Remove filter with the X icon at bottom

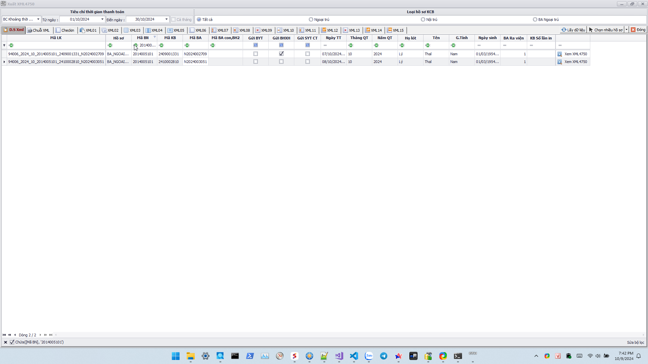coord(5,342)
